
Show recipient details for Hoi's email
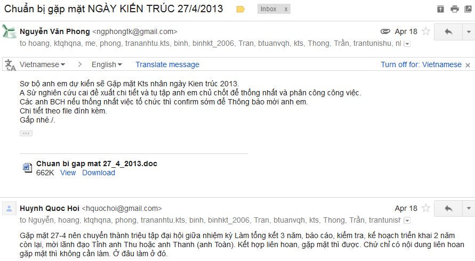click(407, 221)
